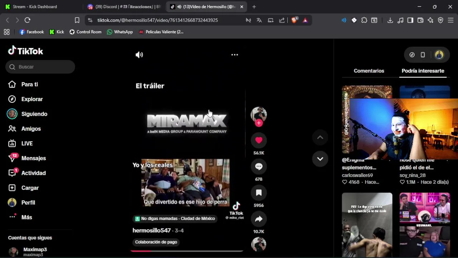Open Brave Shields lion icon

294,20
